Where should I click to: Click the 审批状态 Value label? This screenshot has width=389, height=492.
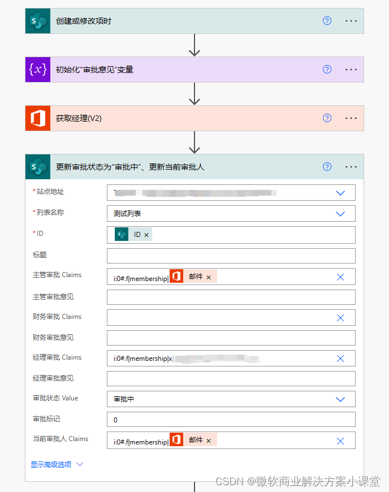tap(55, 398)
